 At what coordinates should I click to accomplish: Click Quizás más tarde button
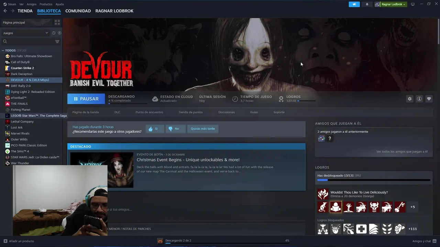tap(203, 129)
